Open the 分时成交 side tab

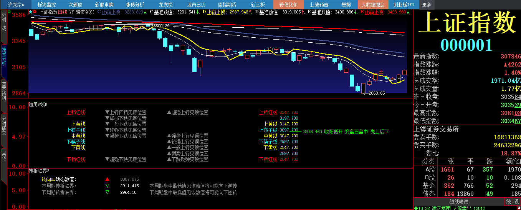pyautogui.click(x=4, y=126)
